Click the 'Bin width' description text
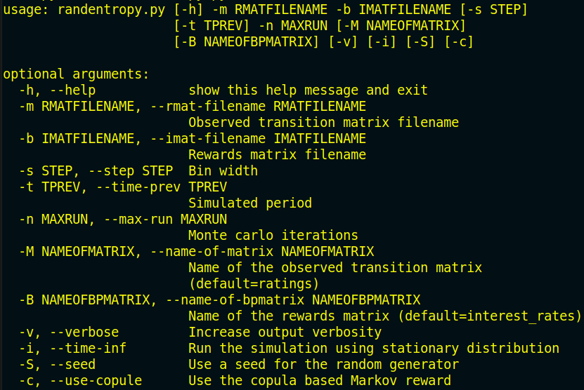This screenshot has width=584, height=390. click(x=223, y=171)
